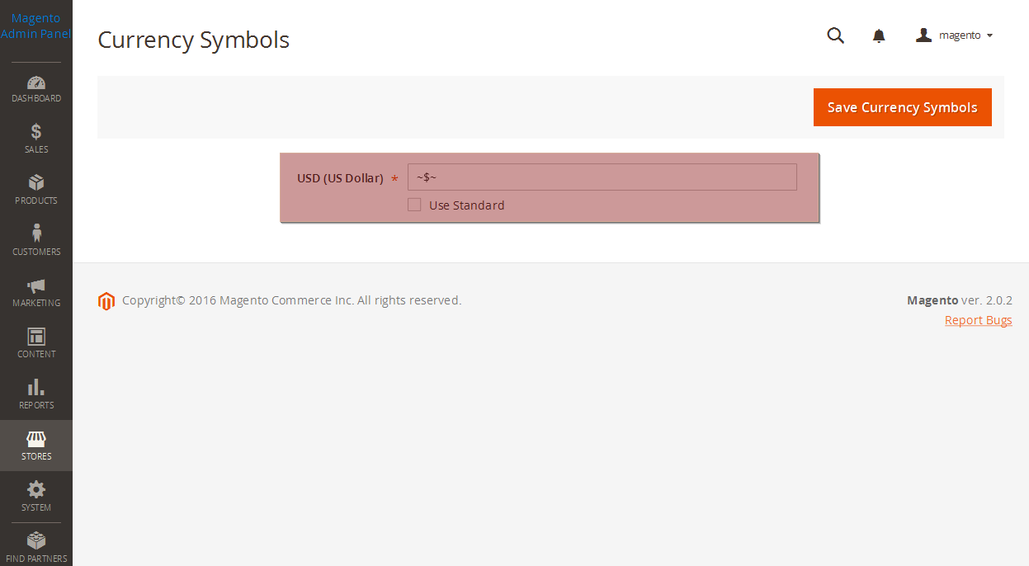1029x566 pixels.
Task: Open Sales dollar sign icon
Action: coord(36,131)
